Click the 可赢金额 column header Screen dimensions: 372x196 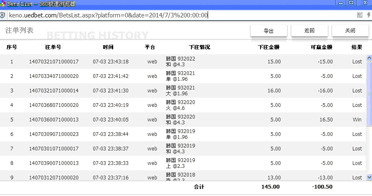pyautogui.click(x=322, y=47)
